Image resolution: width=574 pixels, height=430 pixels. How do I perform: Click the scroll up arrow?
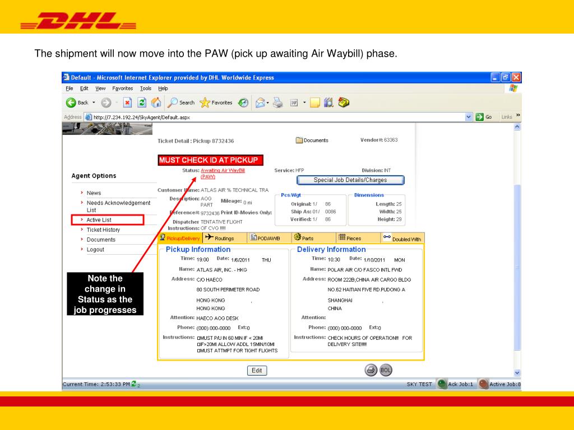click(517, 127)
